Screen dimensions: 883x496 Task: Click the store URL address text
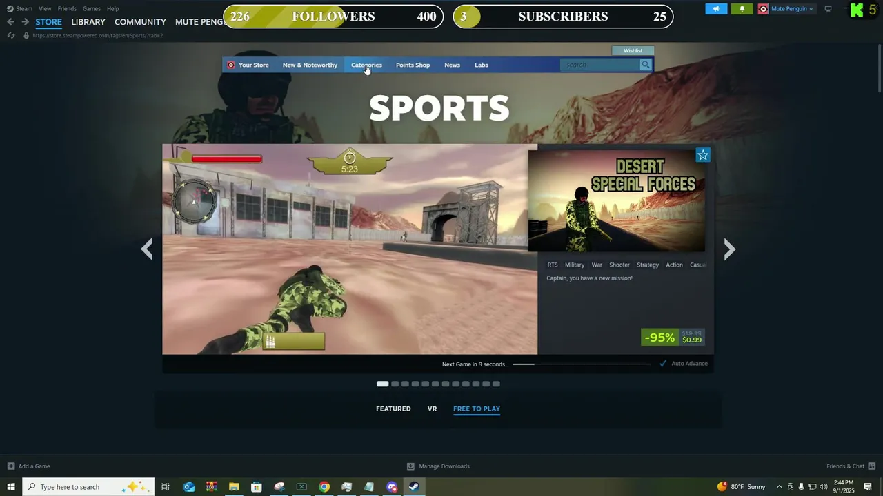tap(98, 35)
